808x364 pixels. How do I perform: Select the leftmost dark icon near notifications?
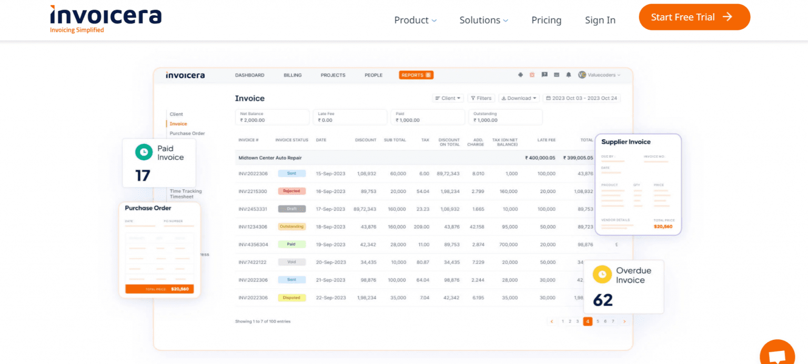point(521,75)
